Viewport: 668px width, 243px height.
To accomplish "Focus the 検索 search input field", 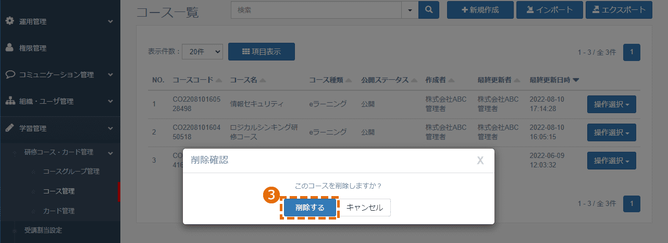I will 316,10.
